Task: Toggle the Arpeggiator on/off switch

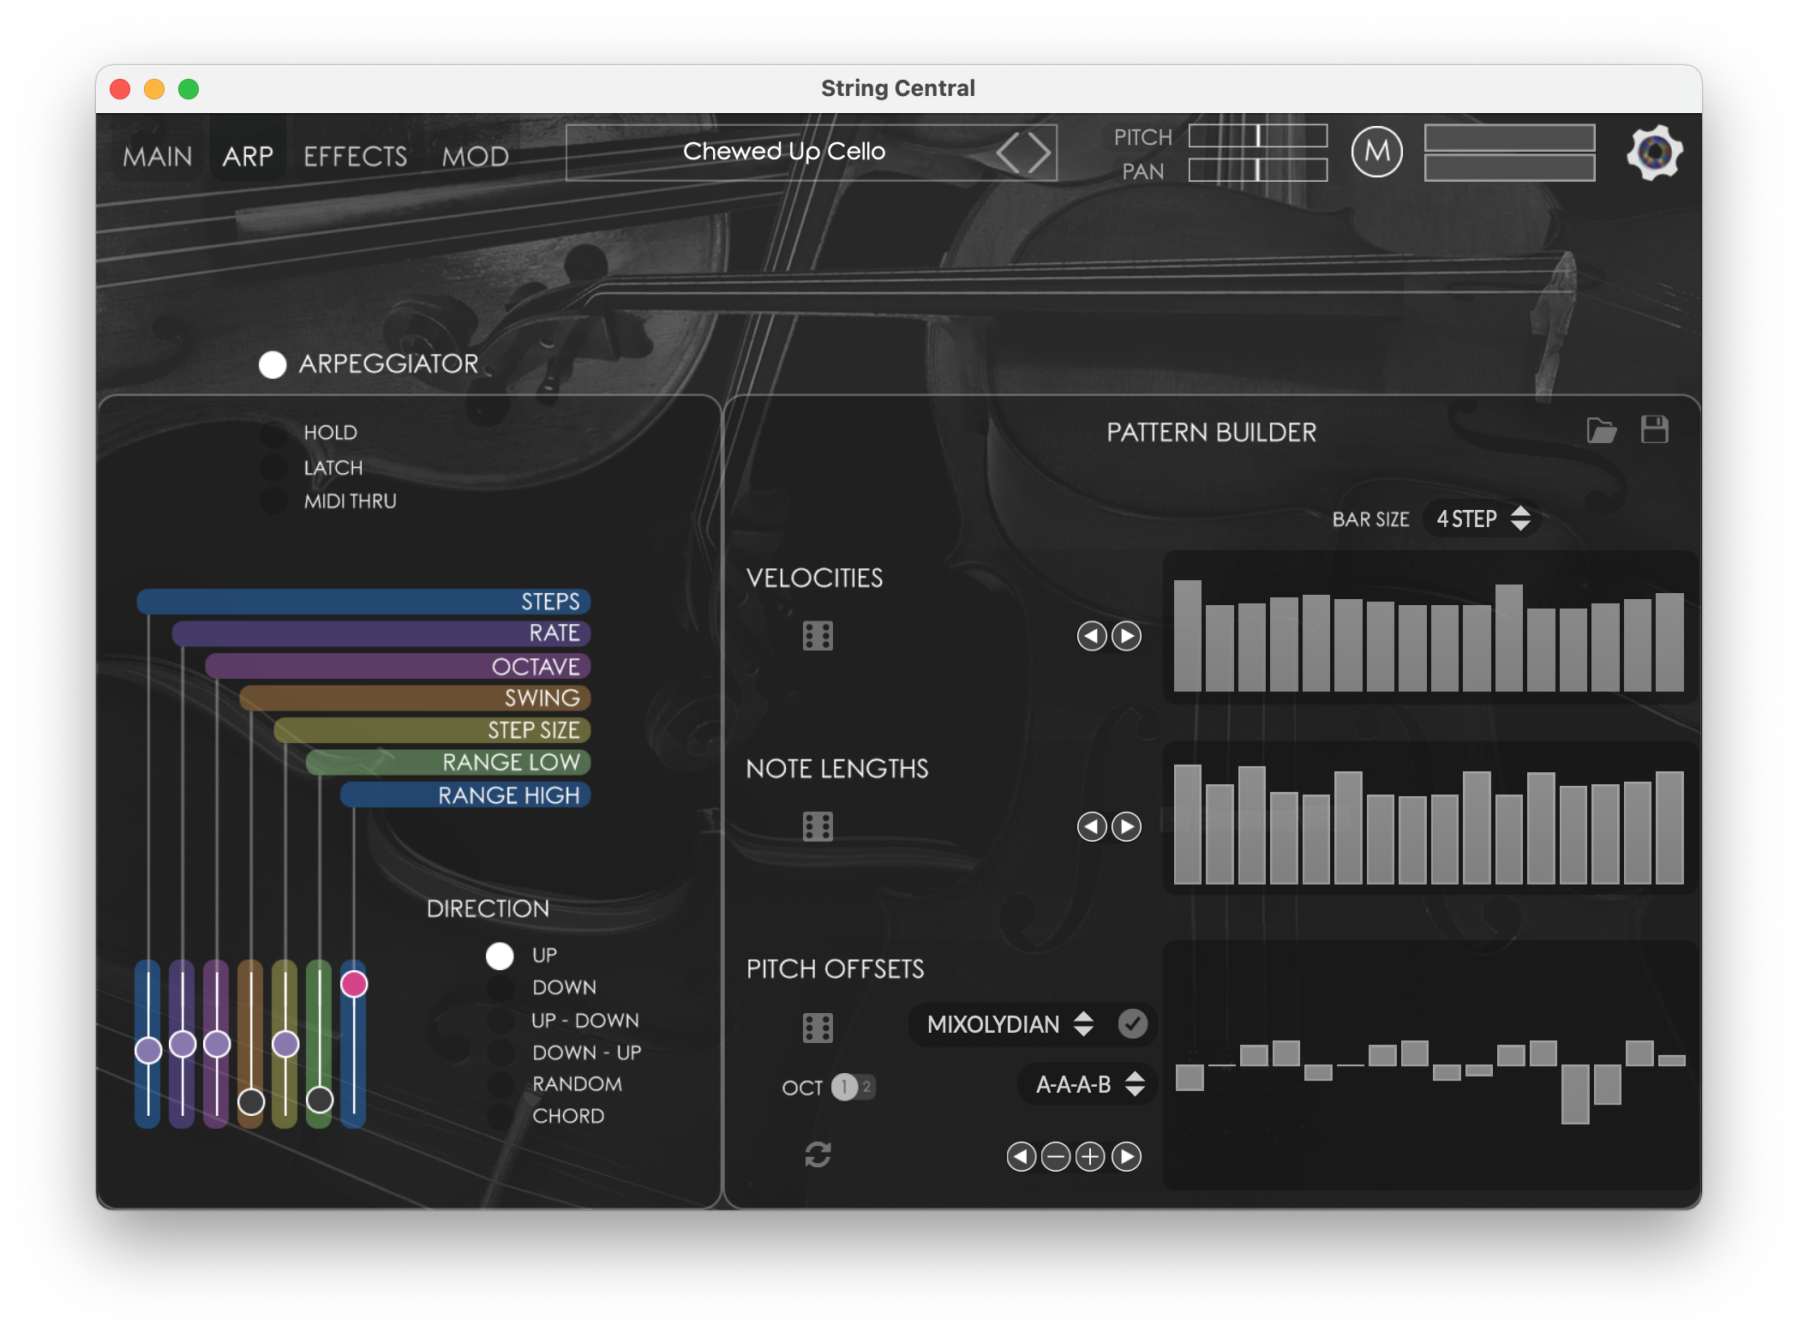Action: pos(273,365)
